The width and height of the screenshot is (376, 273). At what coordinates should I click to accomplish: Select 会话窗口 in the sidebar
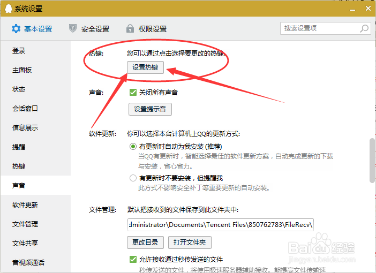coord(35,108)
